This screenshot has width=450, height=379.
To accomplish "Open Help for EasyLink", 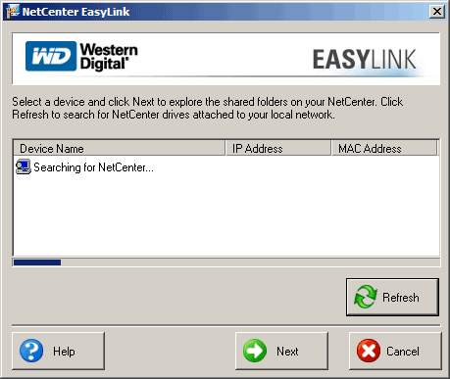I will [58, 351].
